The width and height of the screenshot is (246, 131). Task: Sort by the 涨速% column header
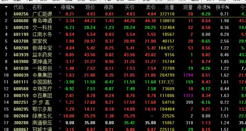click(x=204, y=7)
